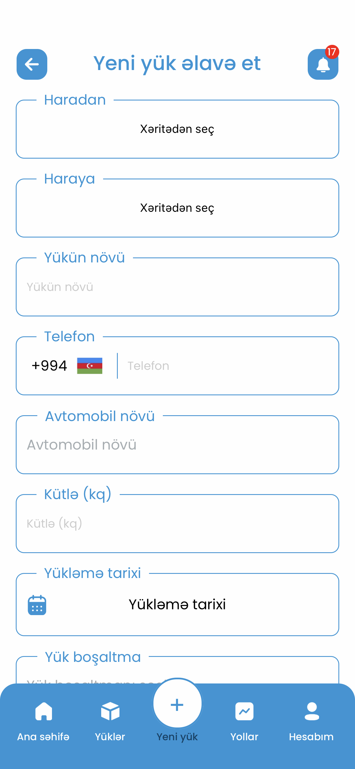
Task: Open the Yükləmə tarixi date picker
Action: [177, 604]
